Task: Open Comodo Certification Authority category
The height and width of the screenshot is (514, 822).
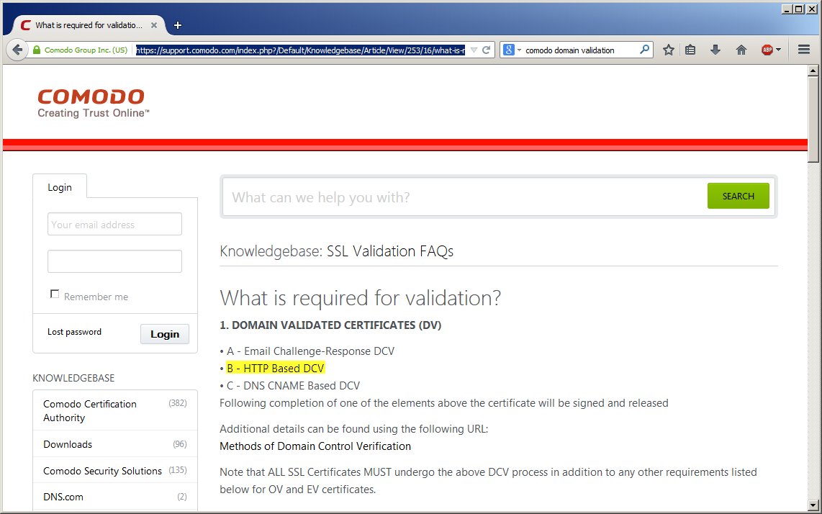Action: coord(90,410)
